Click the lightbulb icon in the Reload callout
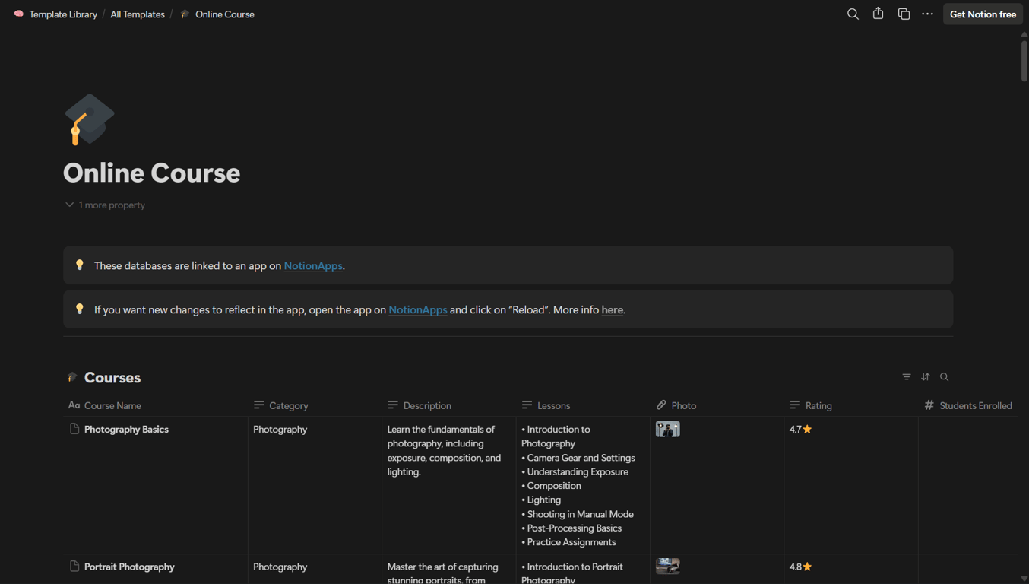 click(80, 309)
